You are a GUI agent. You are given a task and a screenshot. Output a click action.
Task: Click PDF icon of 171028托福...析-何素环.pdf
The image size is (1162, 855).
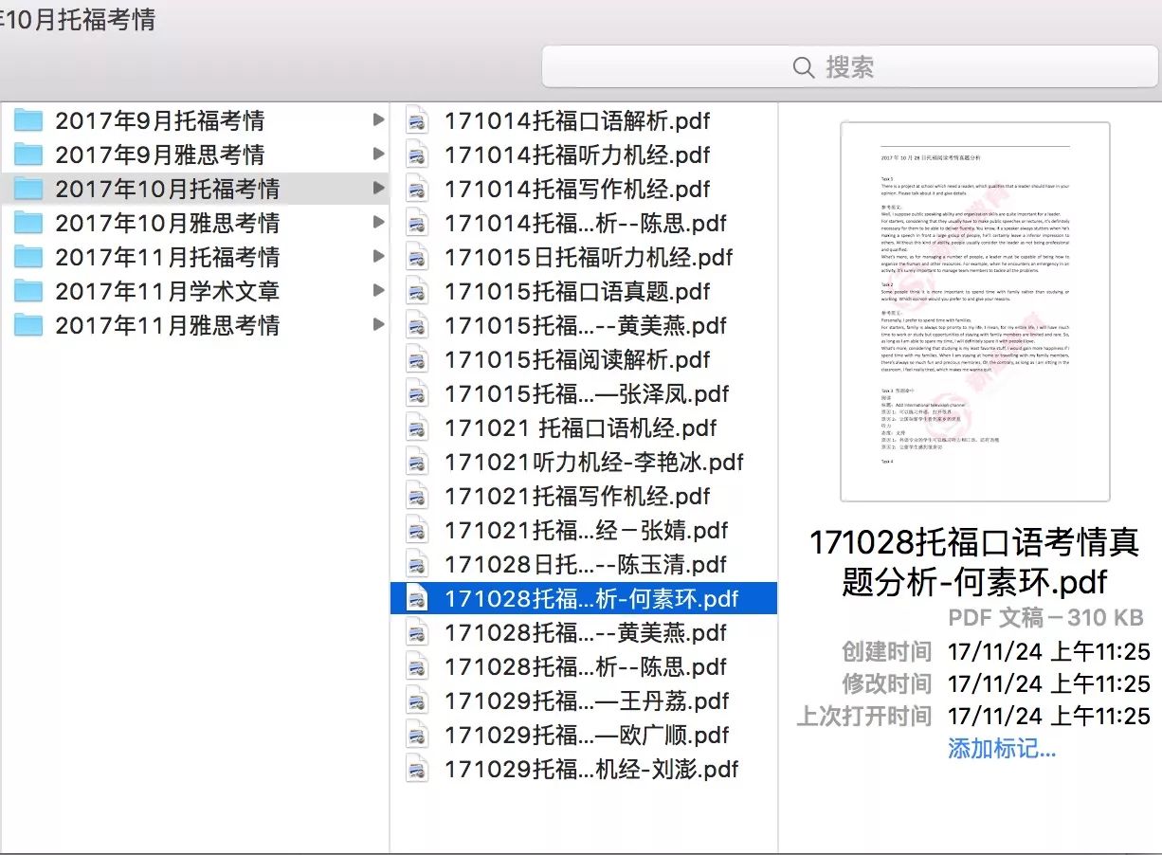click(417, 598)
